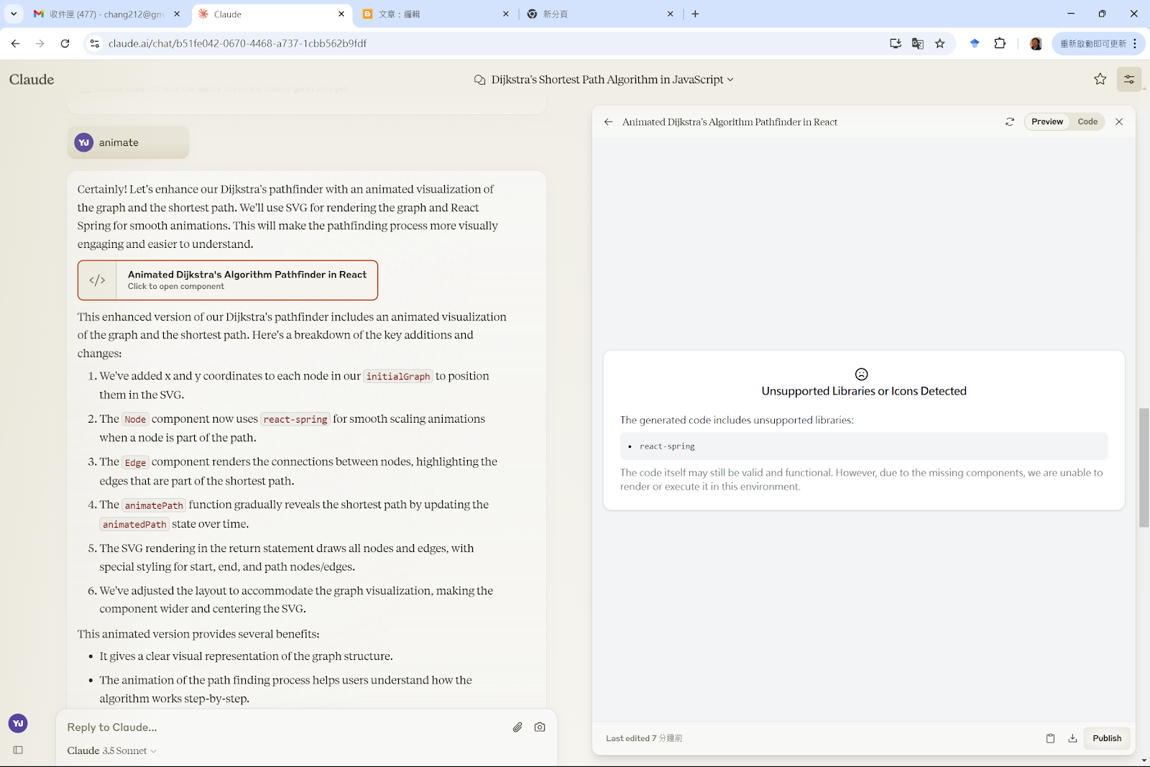Open the Chrome profile avatar
The width and height of the screenshot is (1150, 767).
click(1036, 44)
